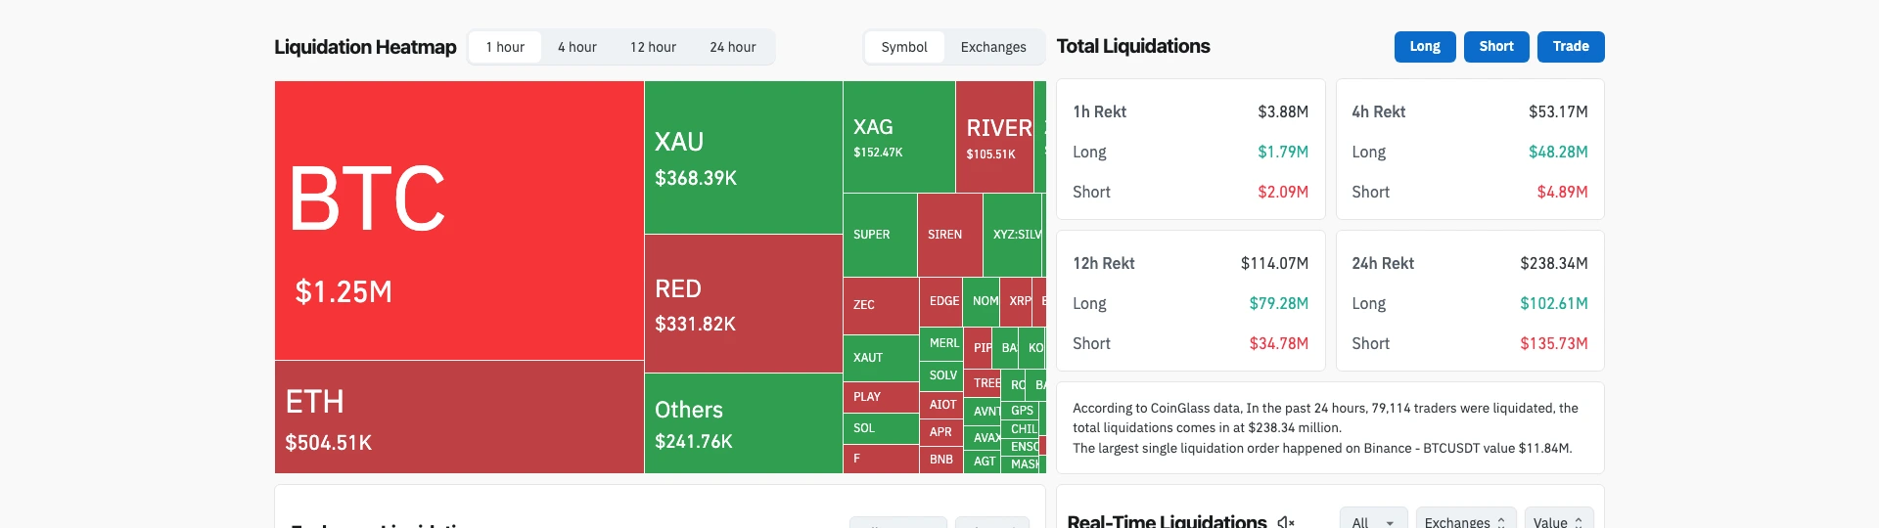The height and width of the screenshot is (528, 1879).
Task: Click the blue Long button
Action: (x=1424, y=47)
